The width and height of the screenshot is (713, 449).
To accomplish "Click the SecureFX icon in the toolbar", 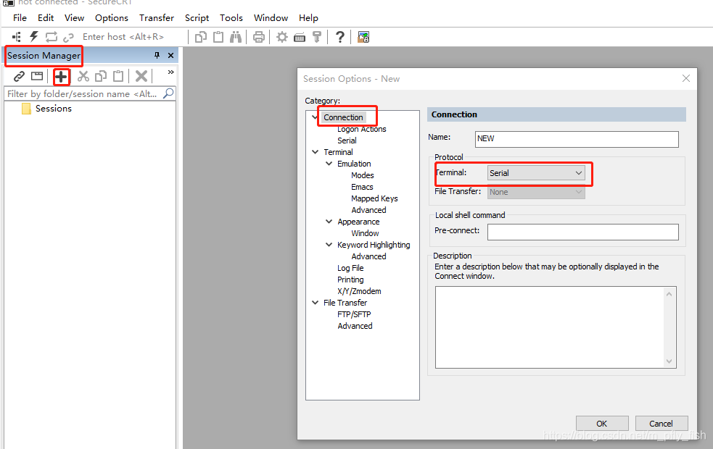I will coord(363,37).
